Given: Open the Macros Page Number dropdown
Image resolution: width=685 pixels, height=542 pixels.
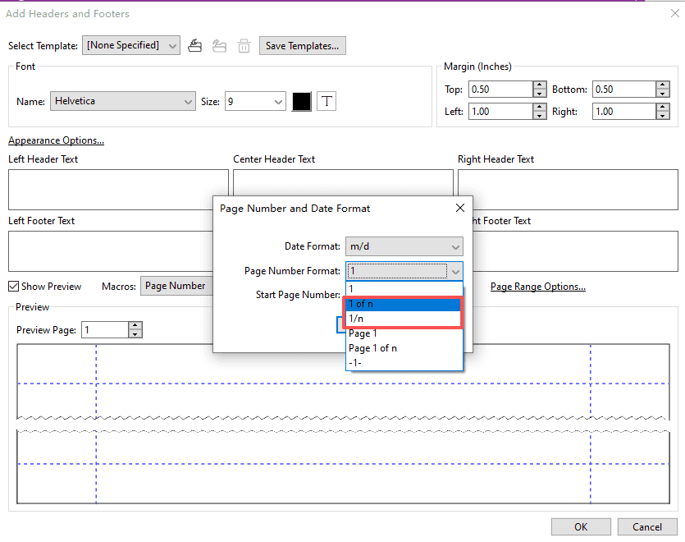Looking at the screenshot, I should (x=176, y=286).
